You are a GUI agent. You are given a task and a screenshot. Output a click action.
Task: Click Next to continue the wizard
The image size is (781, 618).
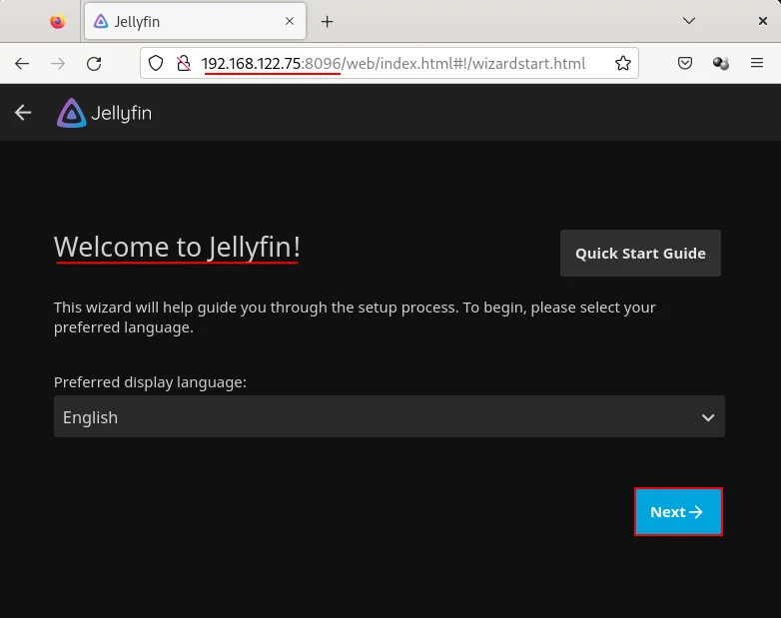[x=678, y=512]
